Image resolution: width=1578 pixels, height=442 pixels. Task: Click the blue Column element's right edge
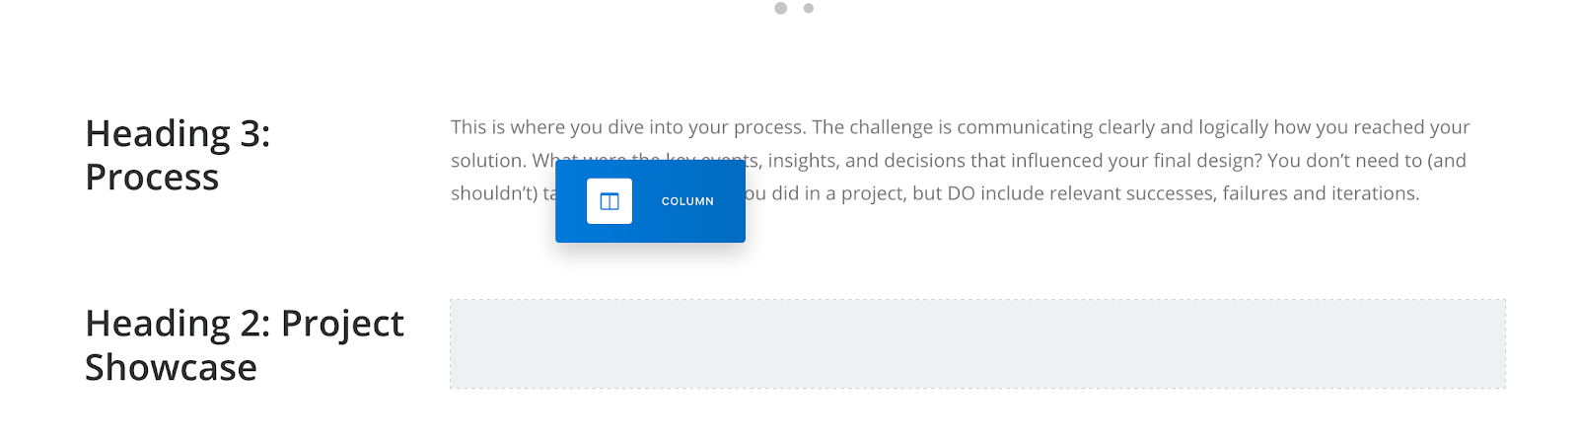[742, 201]
